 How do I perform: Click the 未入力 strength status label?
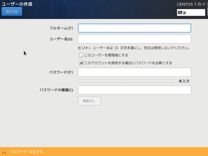click(184, 81)
